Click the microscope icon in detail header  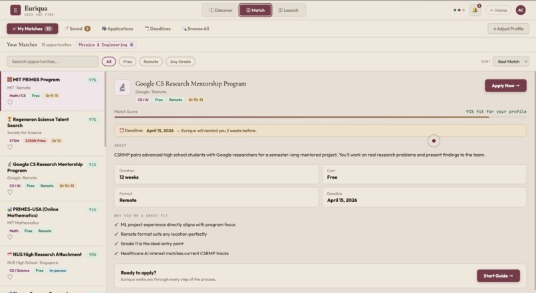122,88
